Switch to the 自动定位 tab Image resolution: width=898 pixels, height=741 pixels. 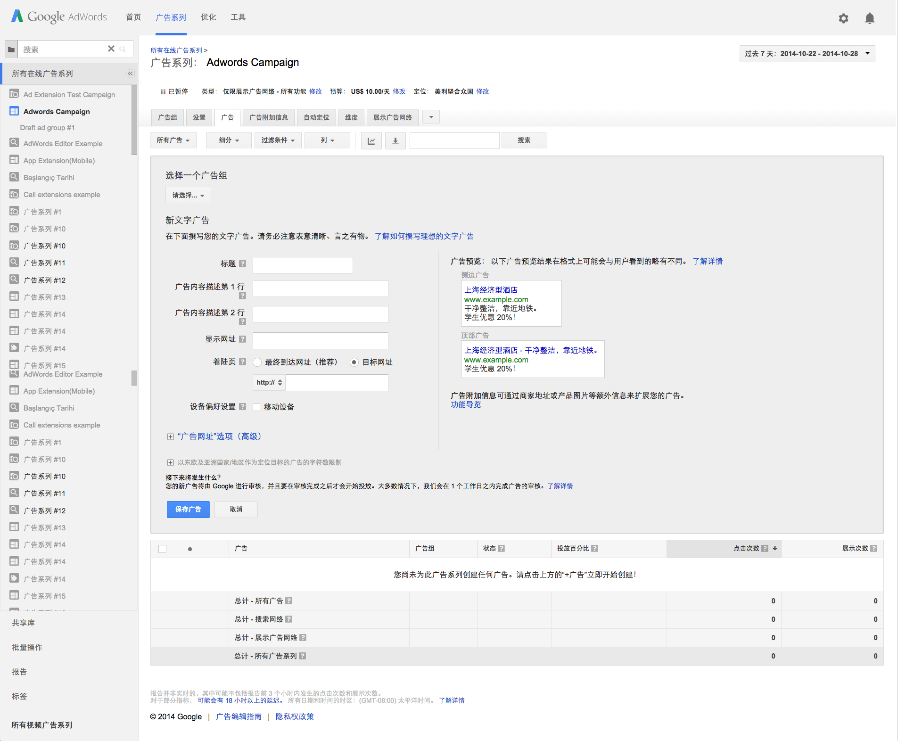click(317, 117)
